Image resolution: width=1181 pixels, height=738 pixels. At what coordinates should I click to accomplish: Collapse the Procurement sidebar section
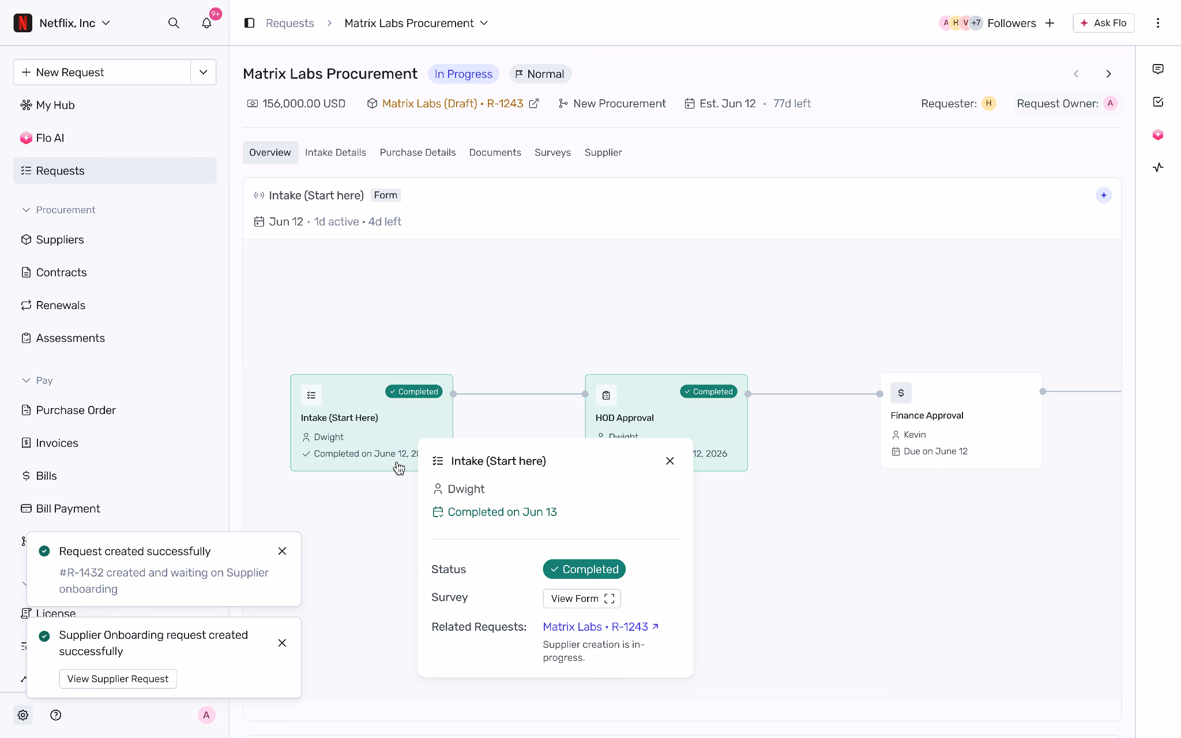(26, 210)
